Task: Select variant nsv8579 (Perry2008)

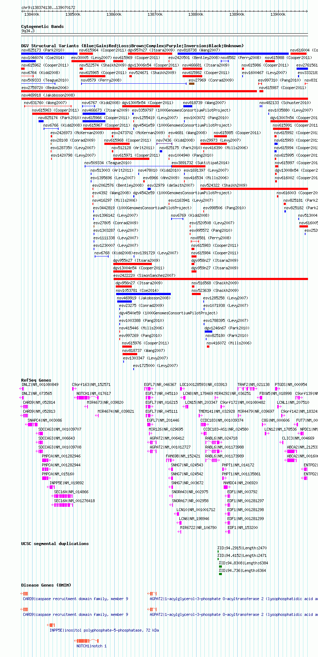Action: click(101, 80)
